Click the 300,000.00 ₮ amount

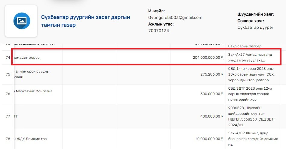coord(211,94)
